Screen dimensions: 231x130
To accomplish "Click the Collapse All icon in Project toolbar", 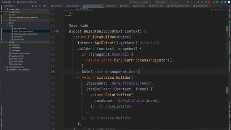I will (40, 6).
